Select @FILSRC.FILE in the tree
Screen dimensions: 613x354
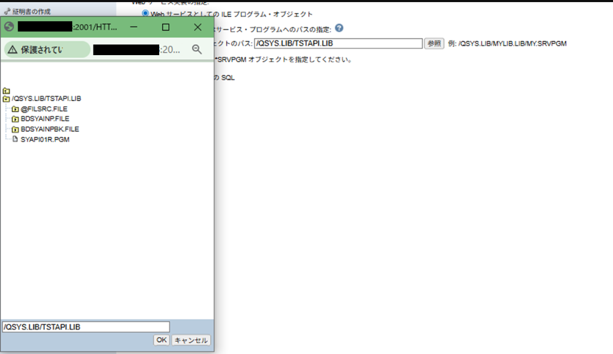click(x=44, y=109)
